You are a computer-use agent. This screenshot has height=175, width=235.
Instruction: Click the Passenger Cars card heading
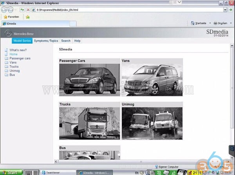(x=72, y=61)
